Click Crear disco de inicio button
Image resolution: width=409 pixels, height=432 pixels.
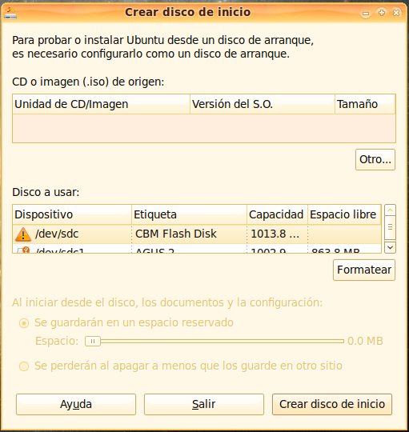coord(332,404)
